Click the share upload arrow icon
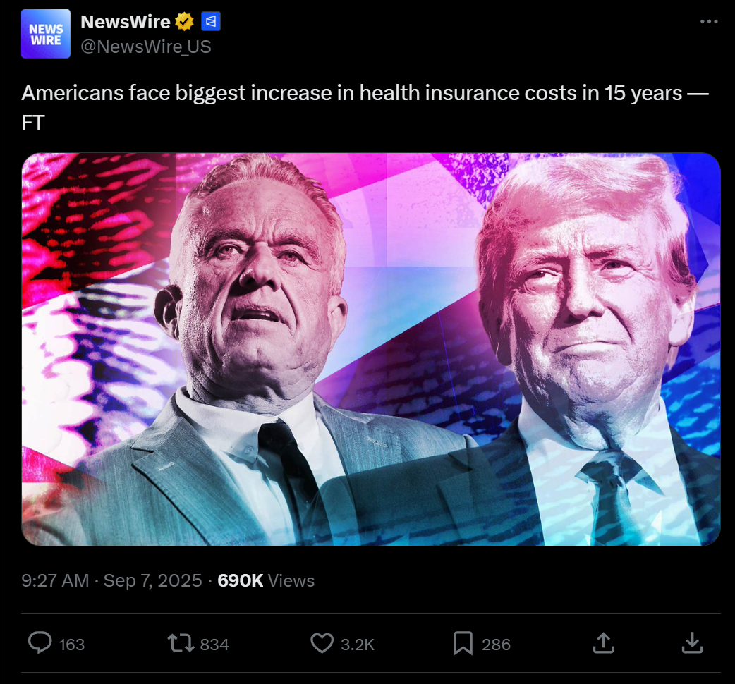Image resolution: width=735 pixels, height=684 pixels. tap(604, 642)
